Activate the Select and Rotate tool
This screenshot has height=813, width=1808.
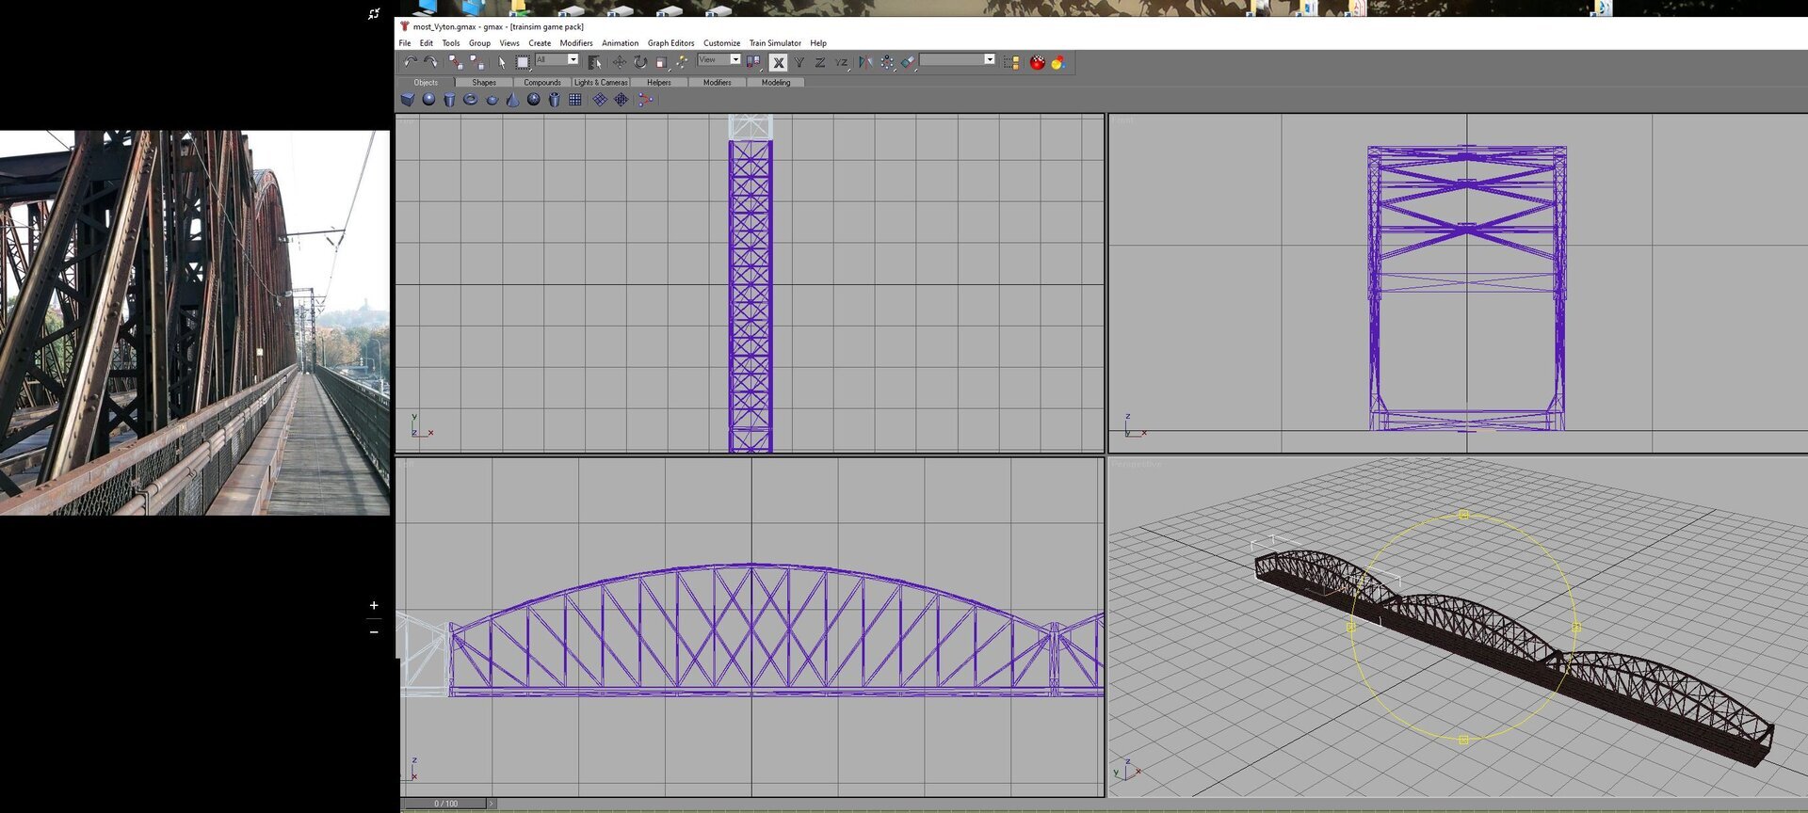(640, 62)
